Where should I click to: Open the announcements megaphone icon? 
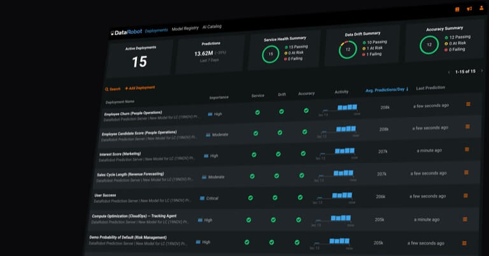[x=469, y=9]
